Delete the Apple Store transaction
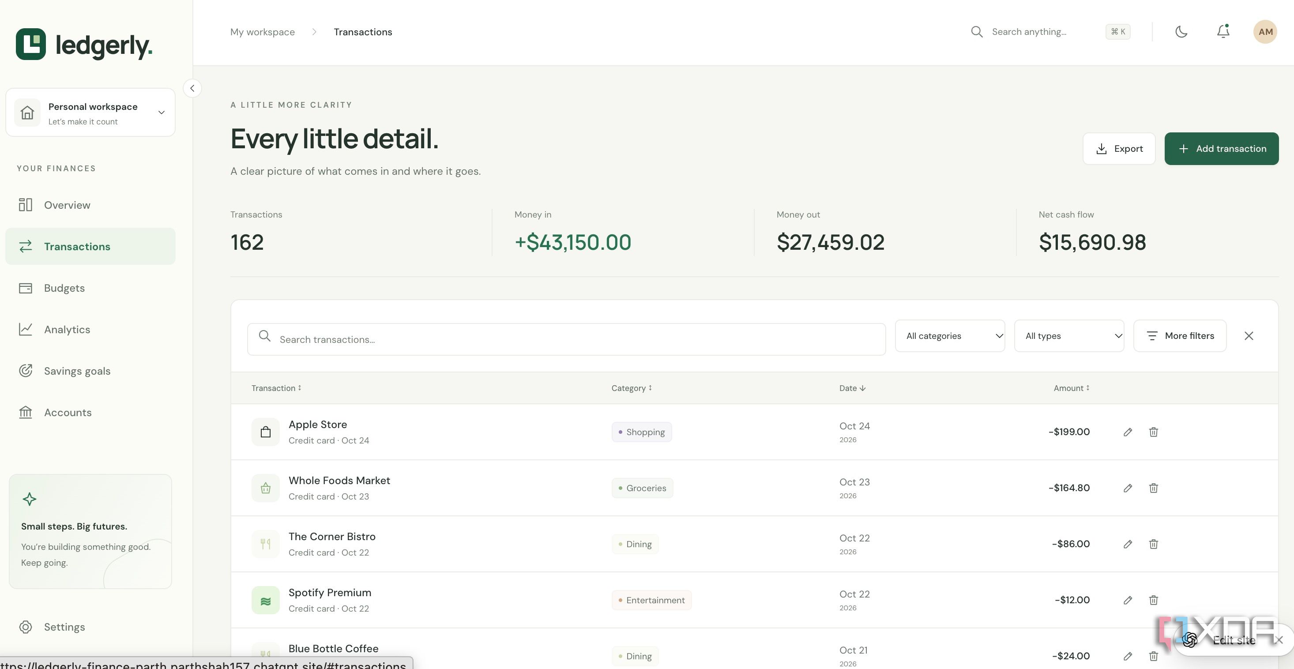The height and width of the screenshot is (669, 1294). (1153, 432)
